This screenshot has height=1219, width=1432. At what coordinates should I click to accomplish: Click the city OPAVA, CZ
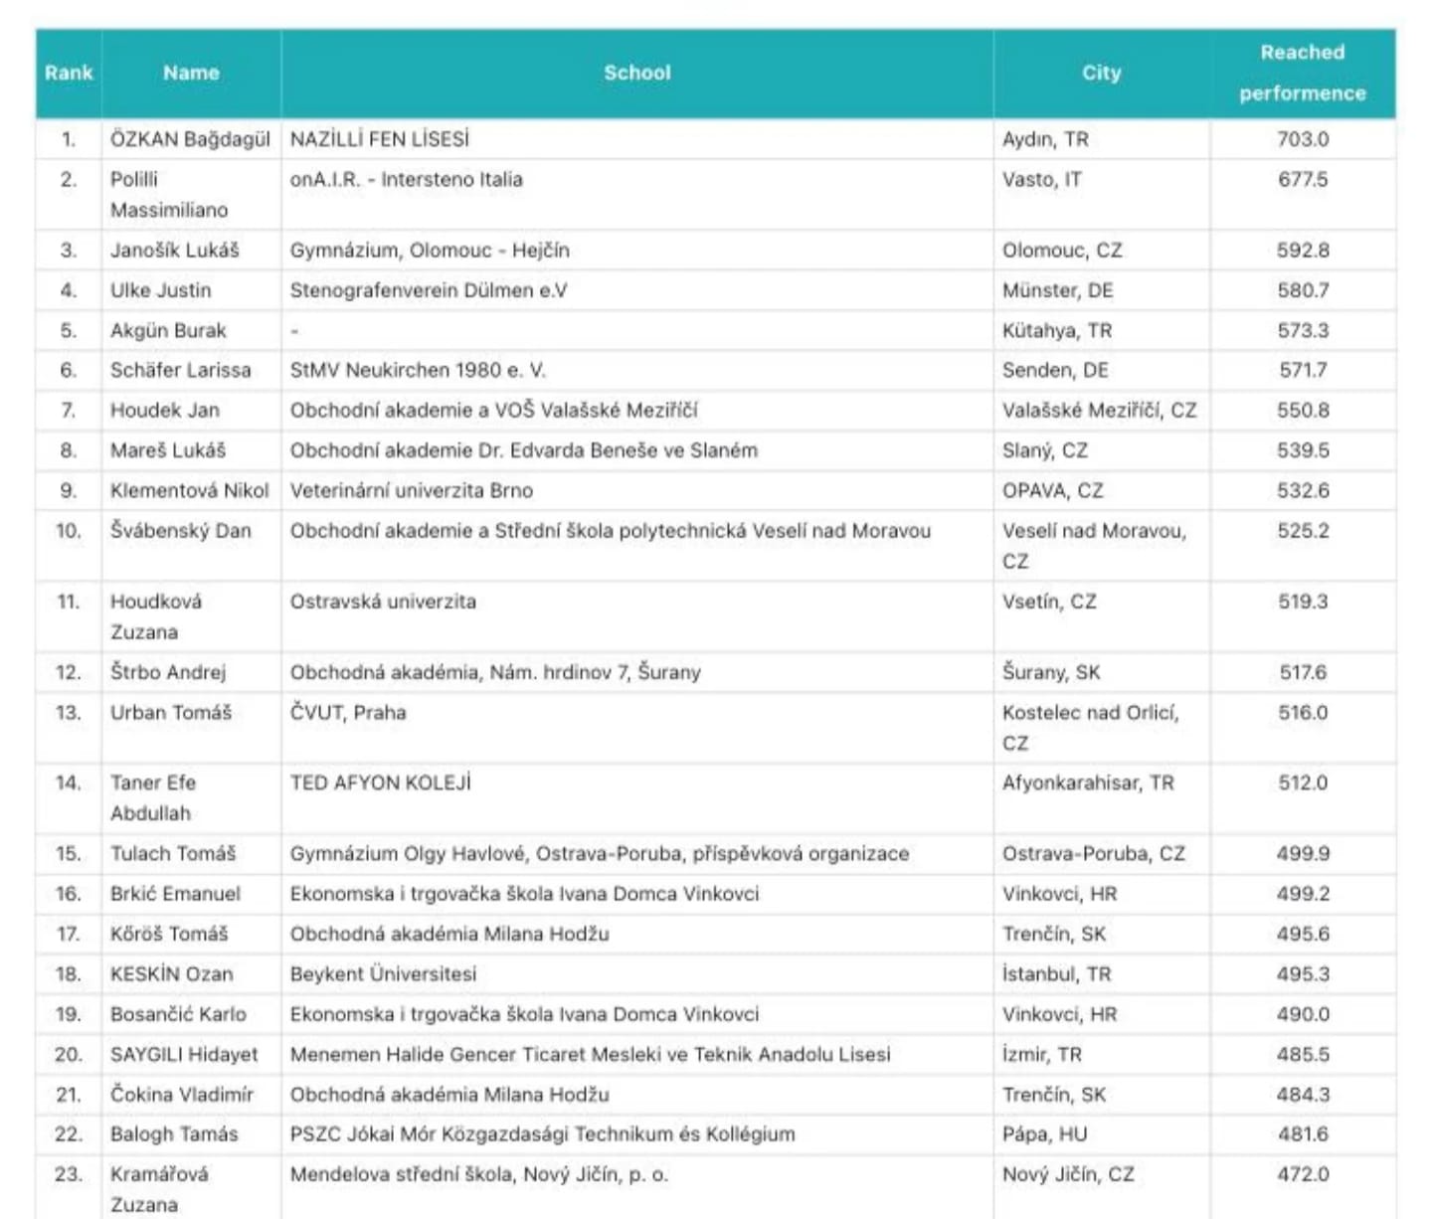point(1053,490)
